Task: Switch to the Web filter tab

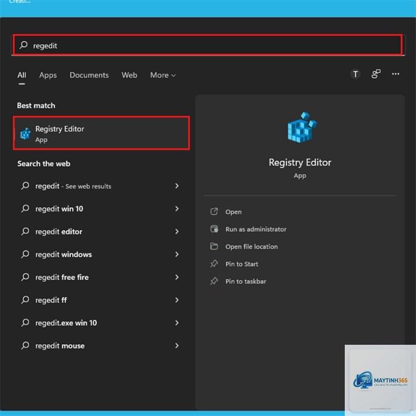Action: point(129,75)
